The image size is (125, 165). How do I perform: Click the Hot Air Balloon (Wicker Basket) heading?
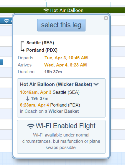click(56, 84)
